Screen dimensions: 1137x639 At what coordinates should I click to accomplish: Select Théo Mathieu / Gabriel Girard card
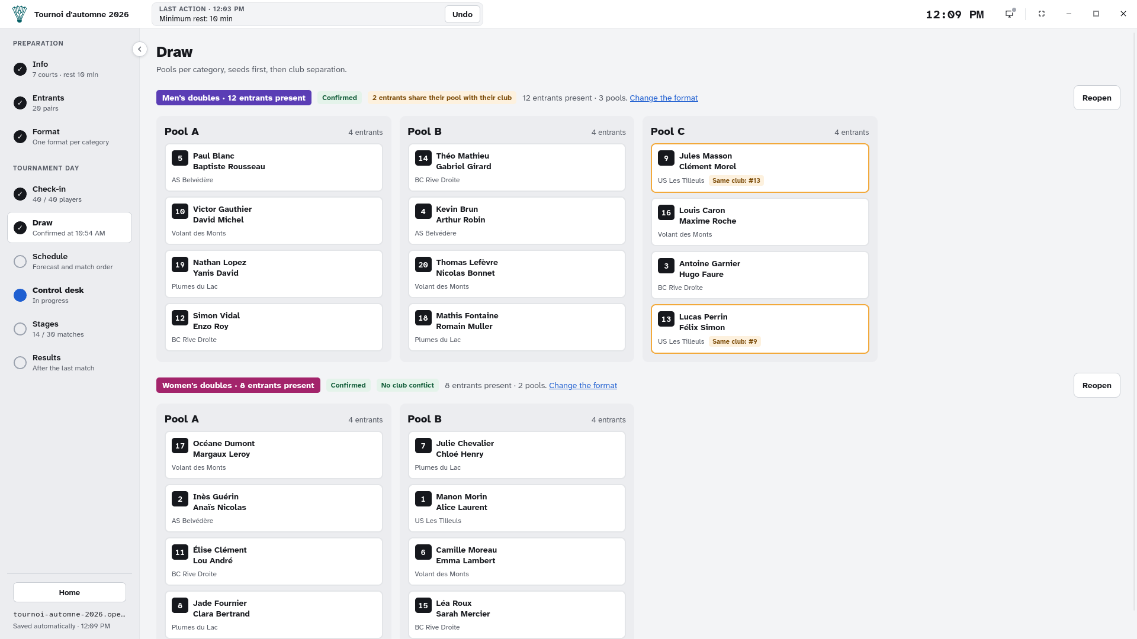pyautogui.click(x=517, y=167)
